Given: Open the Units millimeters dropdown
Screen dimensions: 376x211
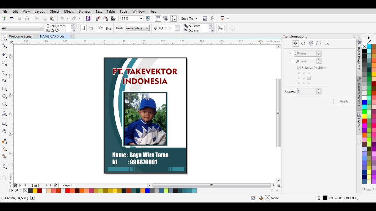Looking at the screenshot, I should [147, 28].
